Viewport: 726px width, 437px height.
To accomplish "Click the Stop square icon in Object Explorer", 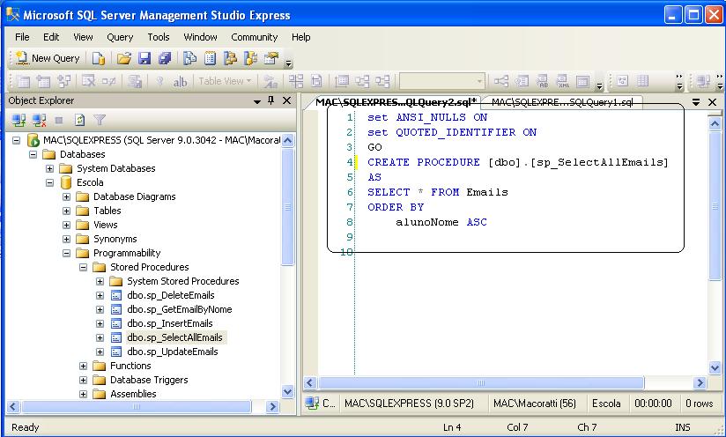I will click(59, 121).
